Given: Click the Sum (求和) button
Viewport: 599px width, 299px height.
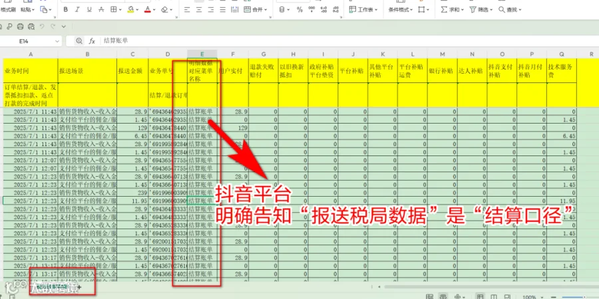Looking at the screenshot, I should tap(453, 9).
